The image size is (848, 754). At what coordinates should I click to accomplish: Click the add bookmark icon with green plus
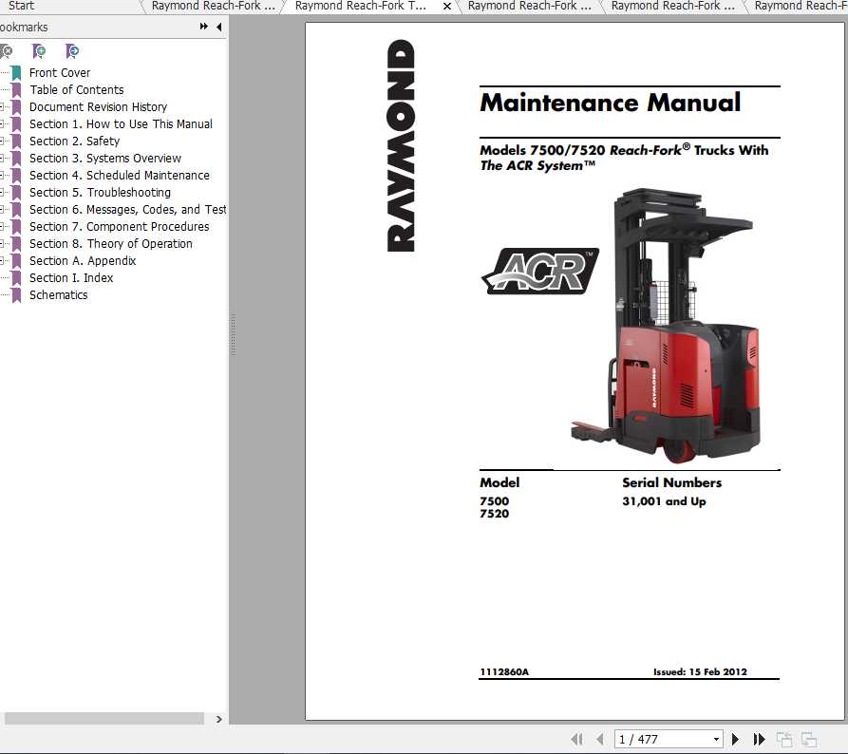click(x=39, y=51)
